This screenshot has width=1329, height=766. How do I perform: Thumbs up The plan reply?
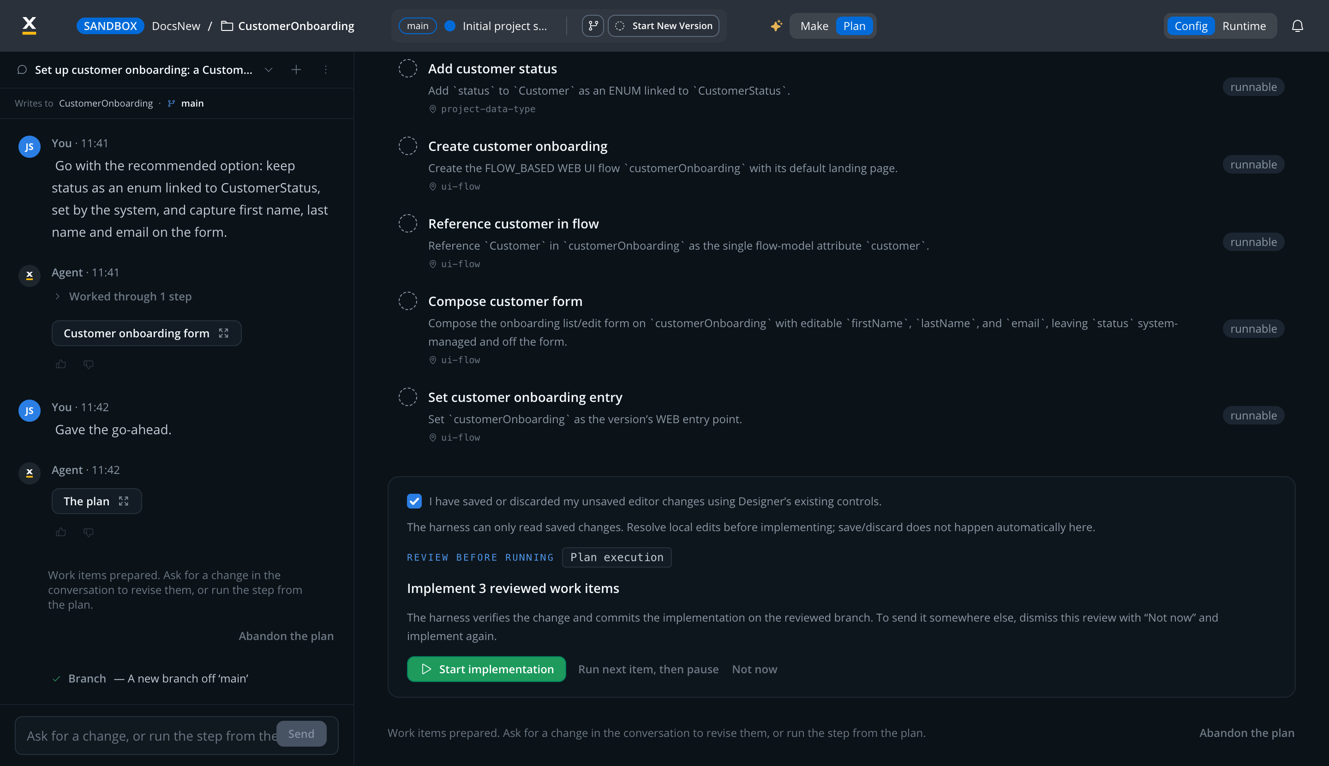tap(61, 532)
